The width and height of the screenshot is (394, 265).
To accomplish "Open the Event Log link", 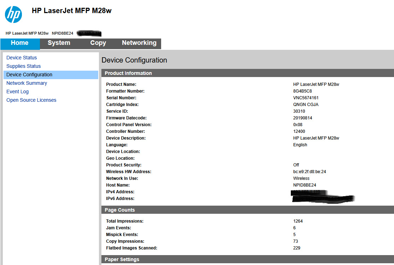I will coord(17,92).
